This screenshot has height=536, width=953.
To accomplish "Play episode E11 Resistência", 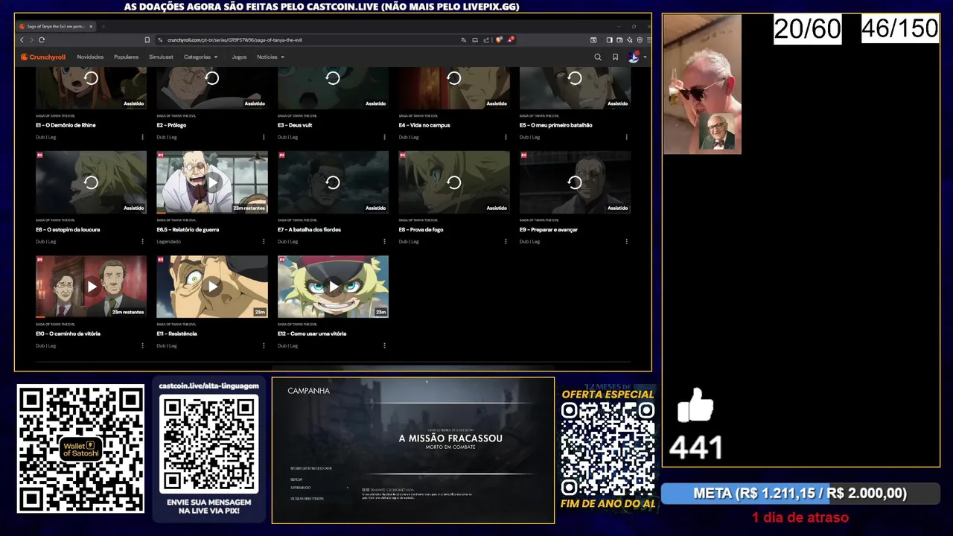I will [x=212, y=287].
